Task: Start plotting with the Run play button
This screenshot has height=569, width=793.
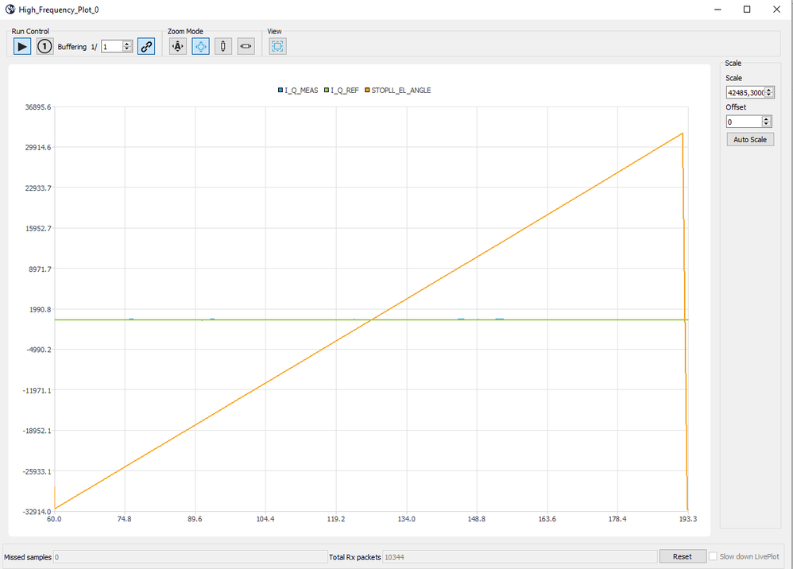Action: pyautogui.click(x=21, y=47)
